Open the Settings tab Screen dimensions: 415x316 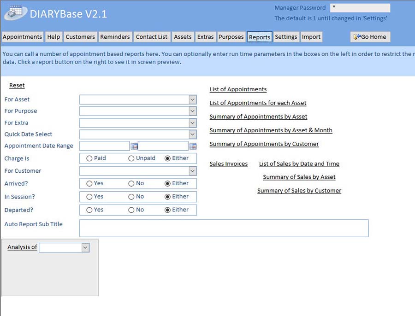pos(286,37)
